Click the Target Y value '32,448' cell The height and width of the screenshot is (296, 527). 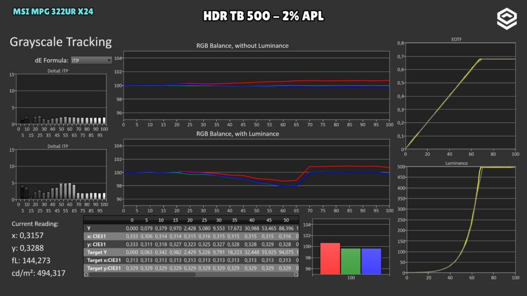pos(252,252)
